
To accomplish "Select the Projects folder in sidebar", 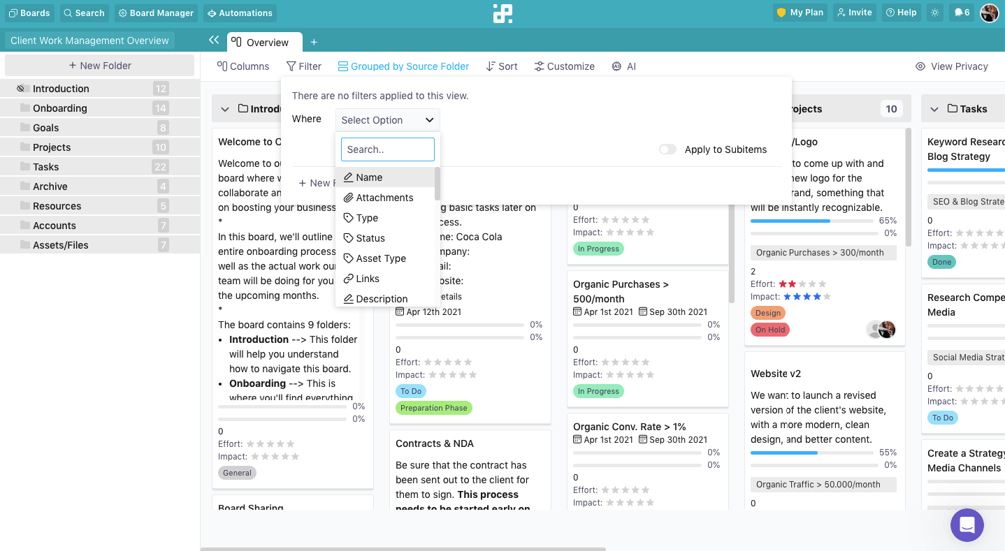I will (100, 147).
